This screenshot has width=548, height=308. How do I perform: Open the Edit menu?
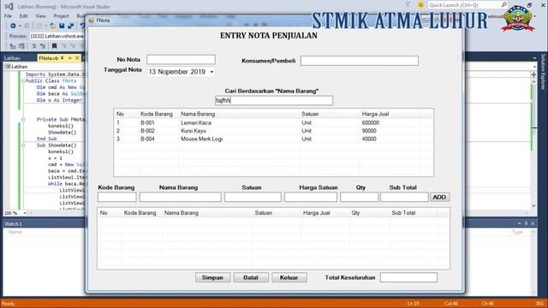pos(23,16)
